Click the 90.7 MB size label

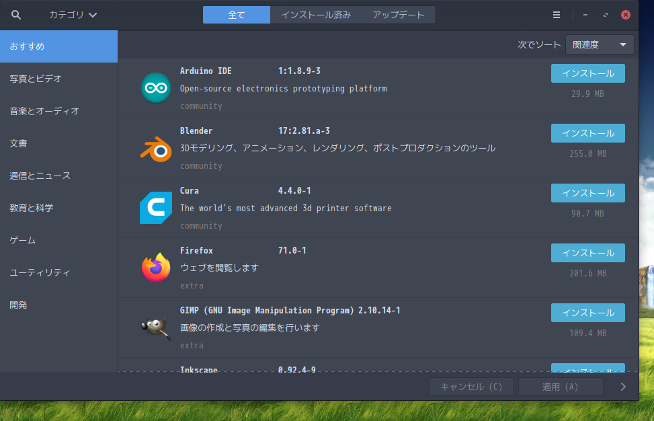[587, 214]
